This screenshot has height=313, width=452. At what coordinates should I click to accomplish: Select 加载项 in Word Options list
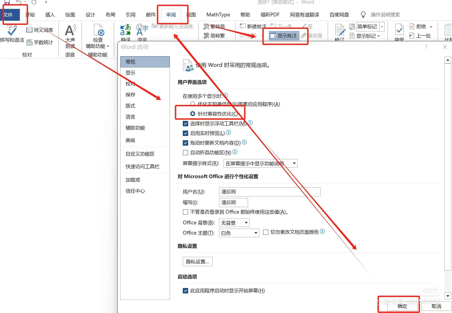(x=145, y=180)
